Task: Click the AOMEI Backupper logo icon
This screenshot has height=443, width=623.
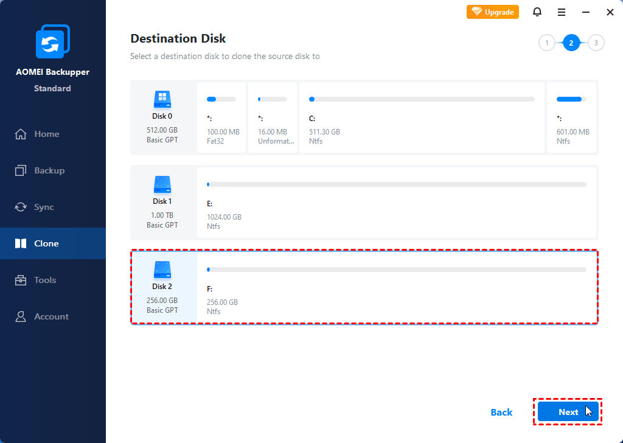Action: click(x=53, y=41)
